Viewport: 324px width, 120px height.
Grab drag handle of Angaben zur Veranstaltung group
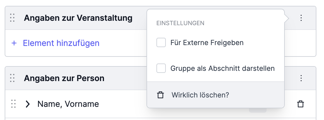click(x=12, y=18)
